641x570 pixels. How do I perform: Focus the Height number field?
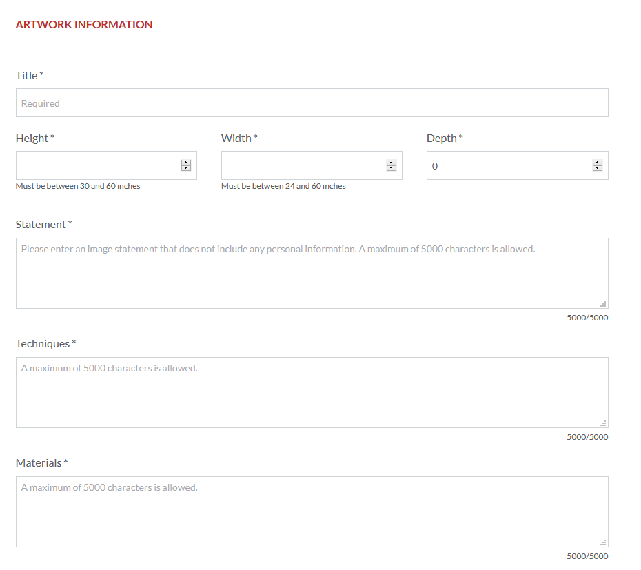click(96, 165)
